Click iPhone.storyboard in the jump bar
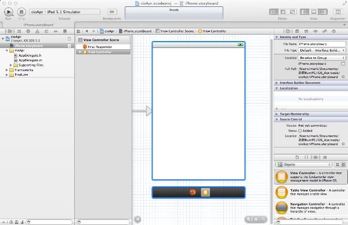Viewport: 348px width, 225px height. 135,31
